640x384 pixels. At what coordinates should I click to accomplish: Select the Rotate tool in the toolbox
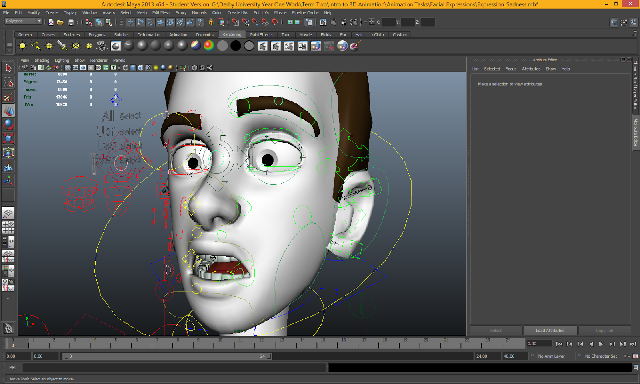pyautogui.click(x=8, y=124)
